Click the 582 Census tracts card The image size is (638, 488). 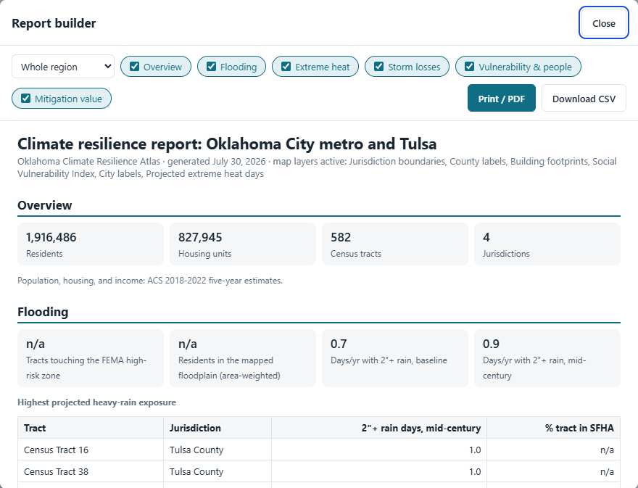(x=394, y=244)
